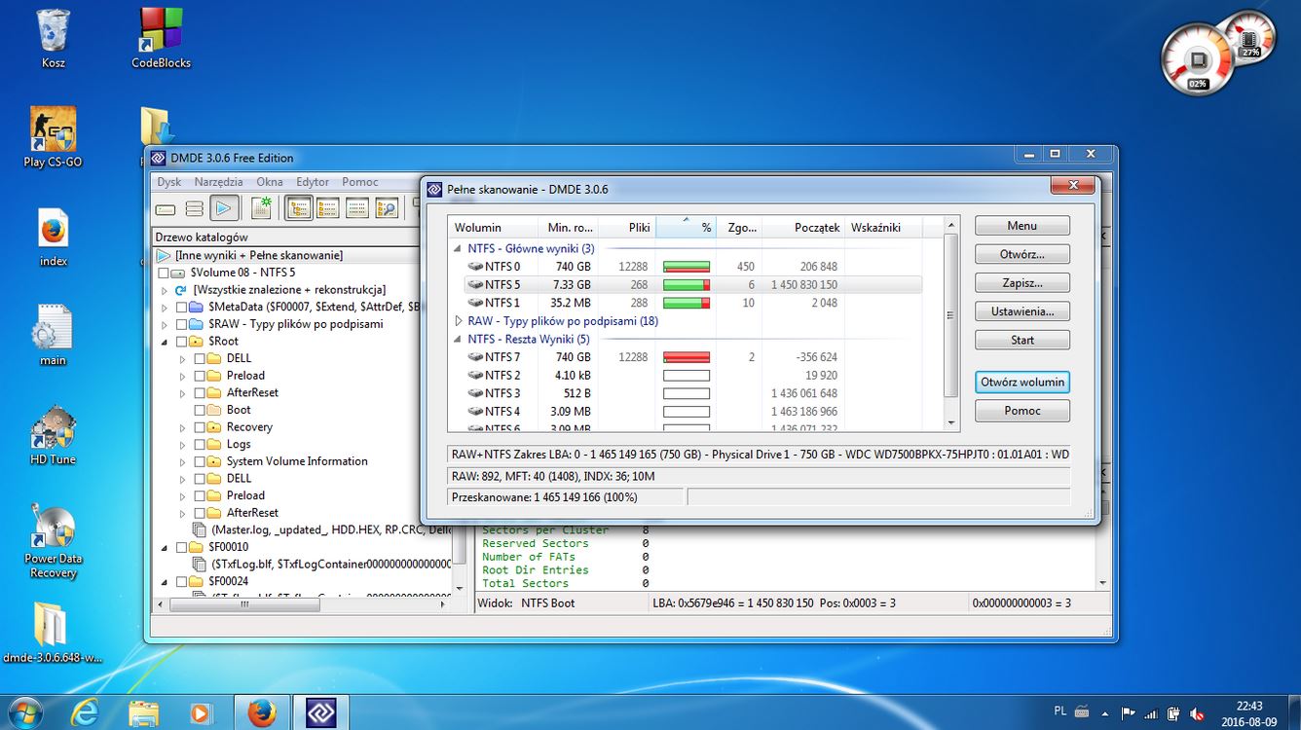Sort by the Początek column header

point(802,228)
